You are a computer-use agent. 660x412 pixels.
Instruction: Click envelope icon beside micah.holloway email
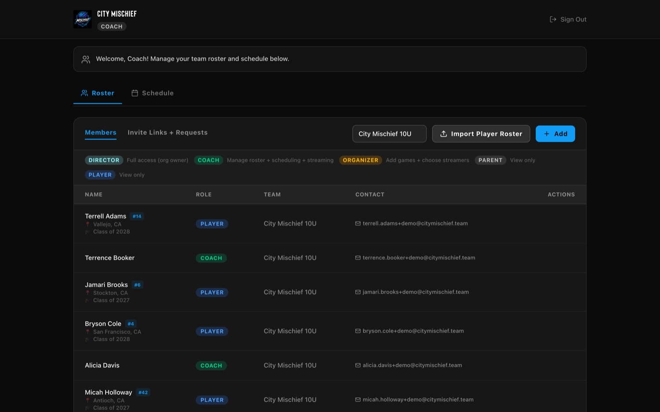pyautogui.click(x=358, y=400)
